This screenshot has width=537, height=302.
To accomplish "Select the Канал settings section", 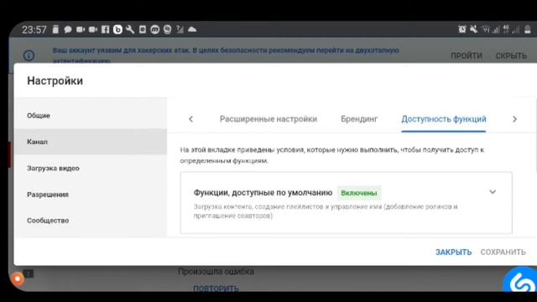I will [x=91, y=142].
